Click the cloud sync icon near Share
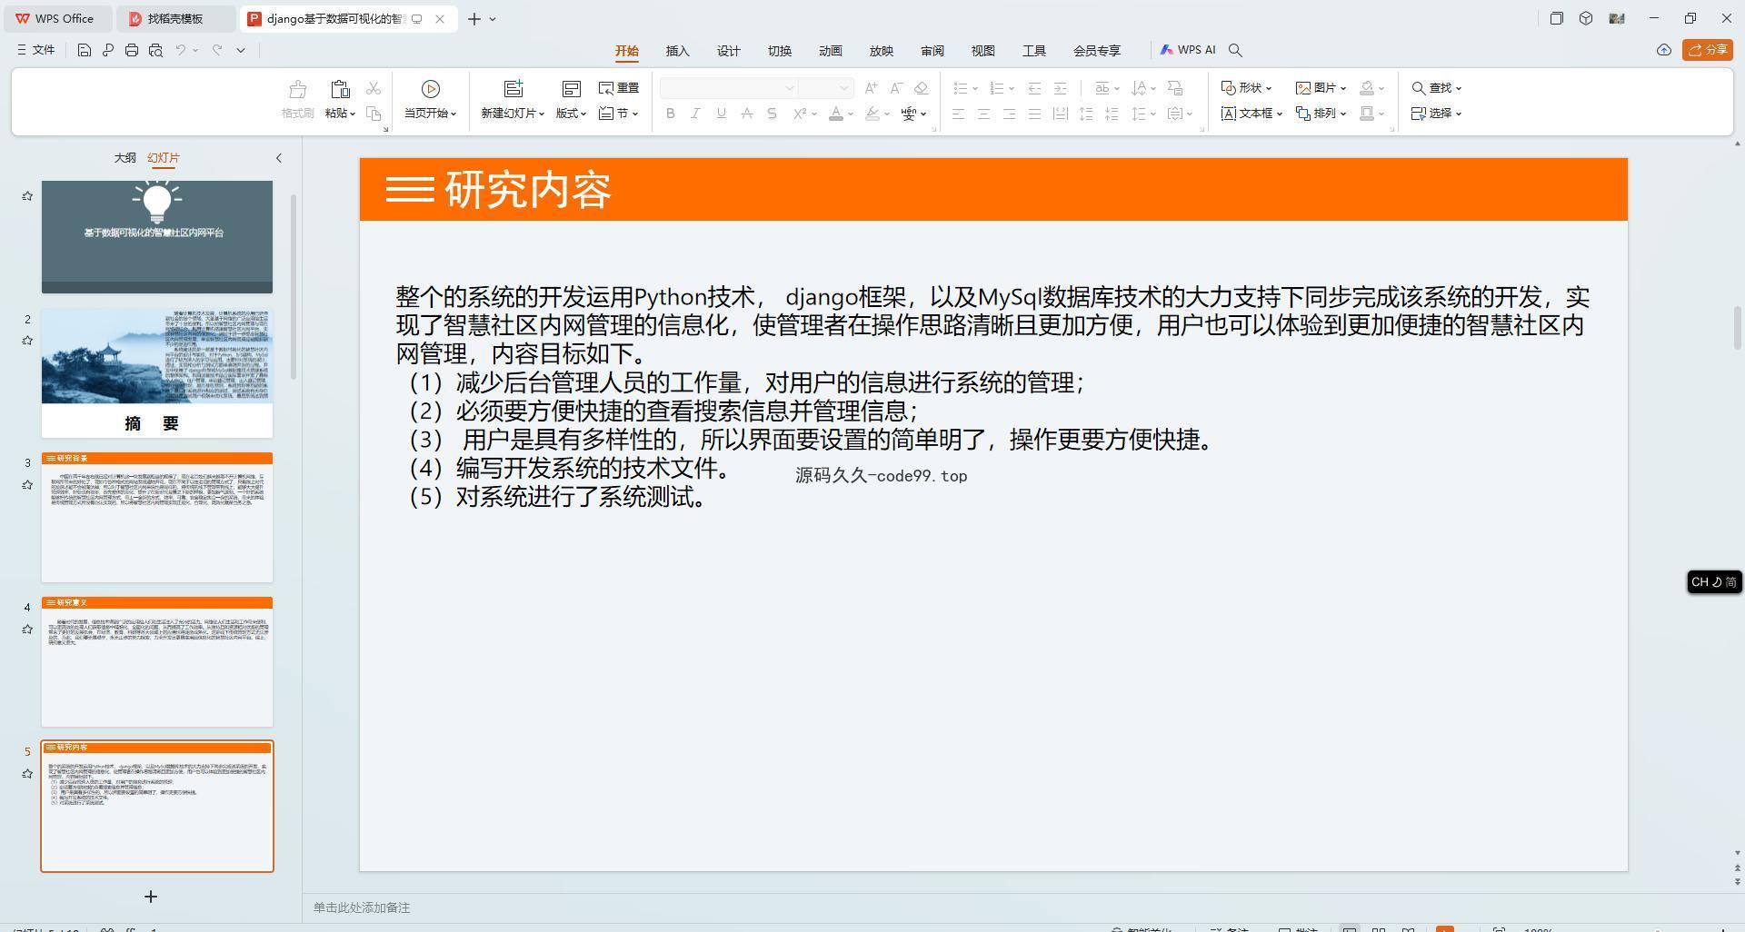The height and width of the screenshot is (932, 1745). pos(1664,50)
